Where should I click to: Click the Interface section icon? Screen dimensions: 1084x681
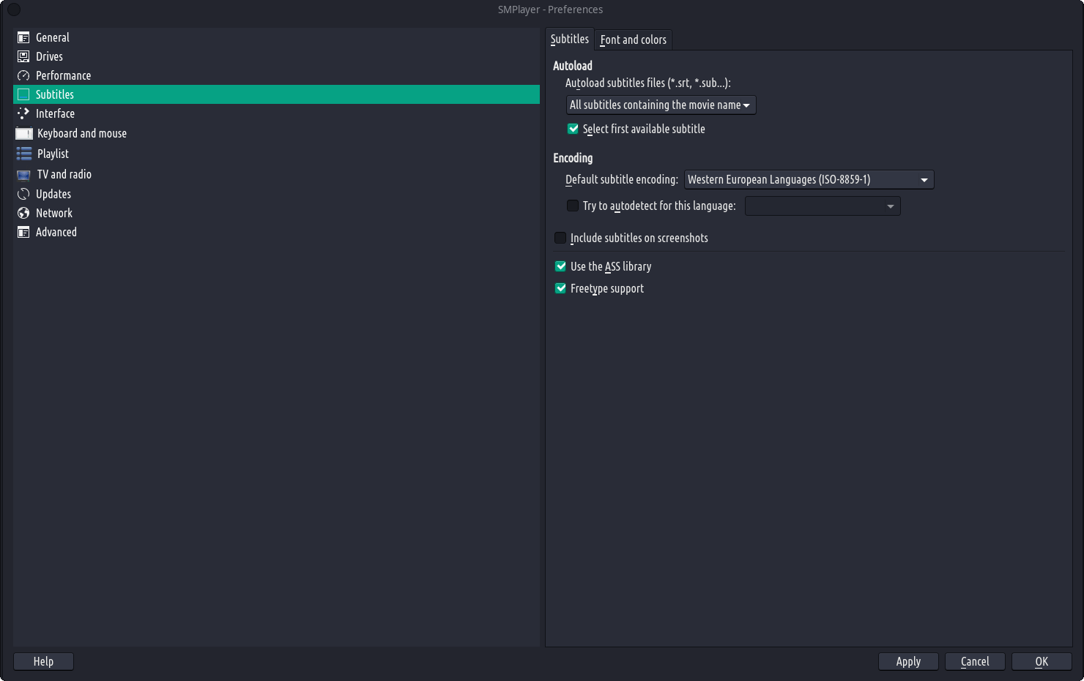click(23, 113)
